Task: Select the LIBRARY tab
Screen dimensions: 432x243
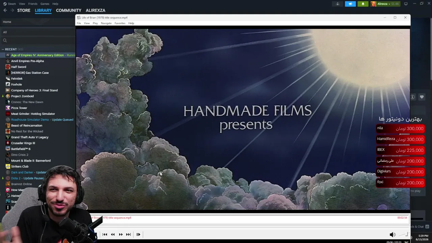Action: pyautogui.click(x=43, y=10)
